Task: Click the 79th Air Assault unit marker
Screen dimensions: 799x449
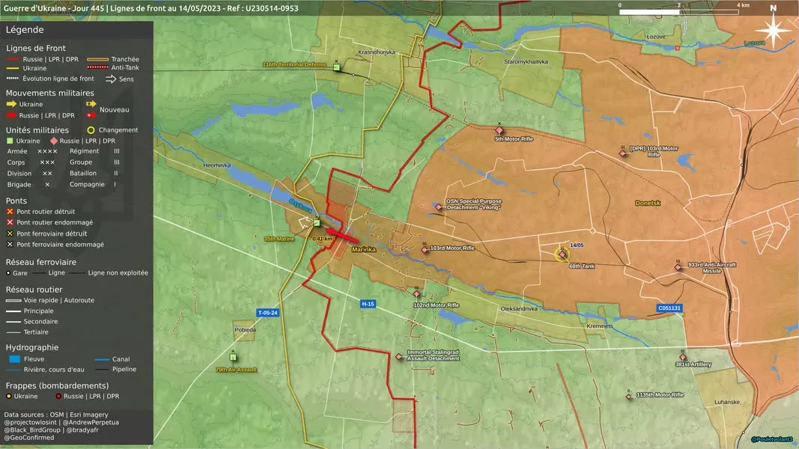Action: 233,357
